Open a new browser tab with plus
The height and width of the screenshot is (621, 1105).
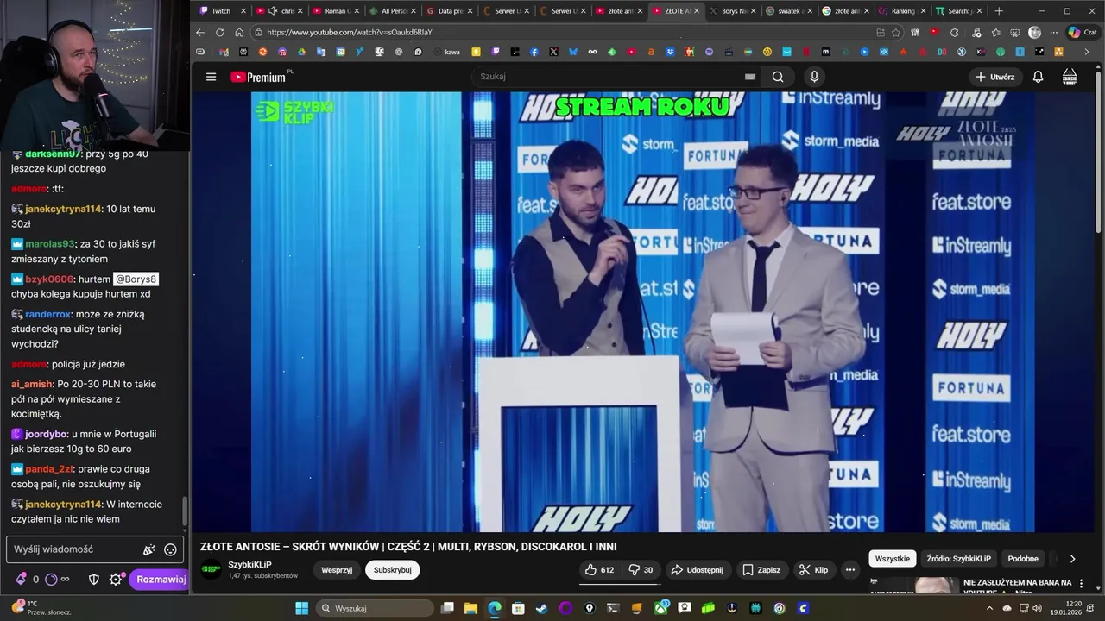click(x=999, y=11)
